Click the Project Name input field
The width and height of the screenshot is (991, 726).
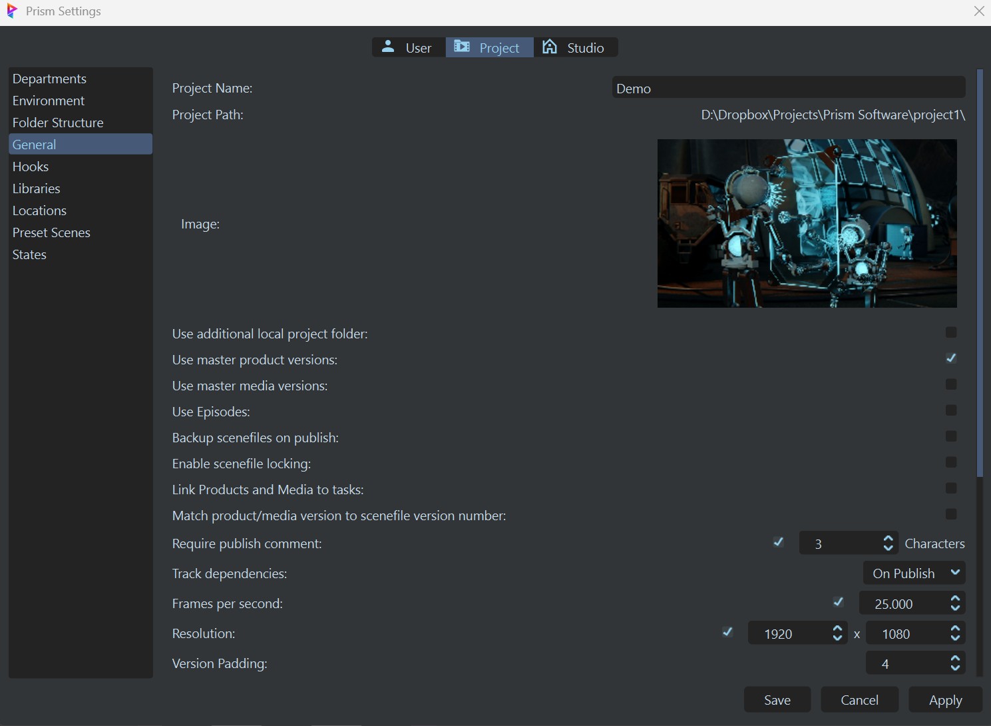tap(788, 87)
